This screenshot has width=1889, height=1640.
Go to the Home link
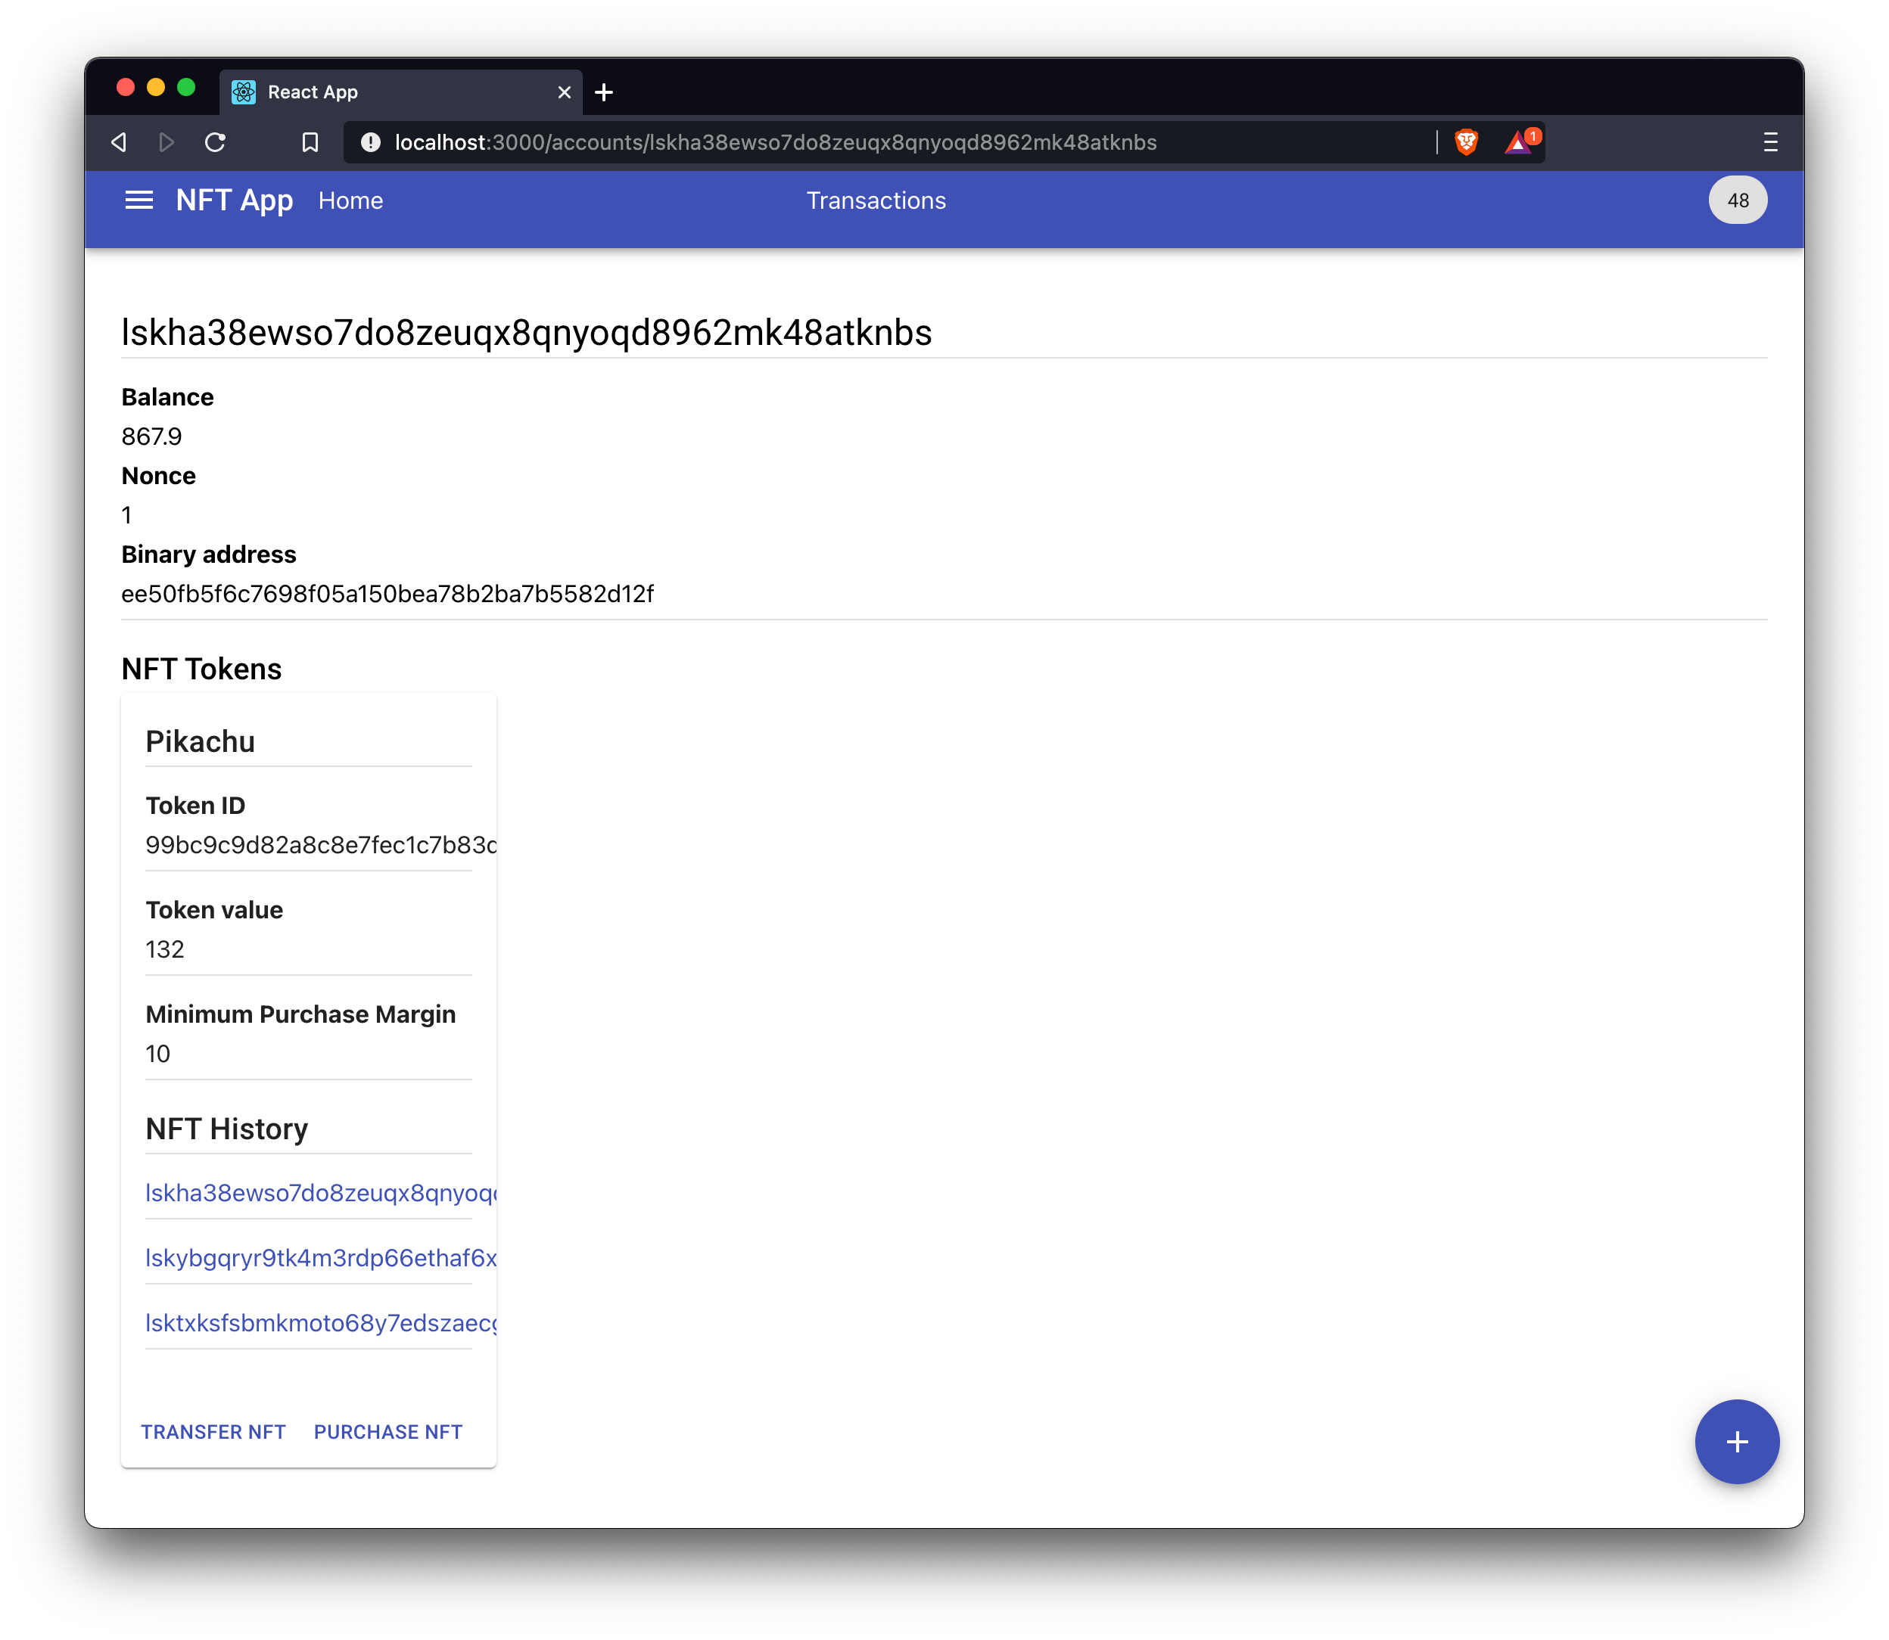pyautogui.click(x=350, y=201)
